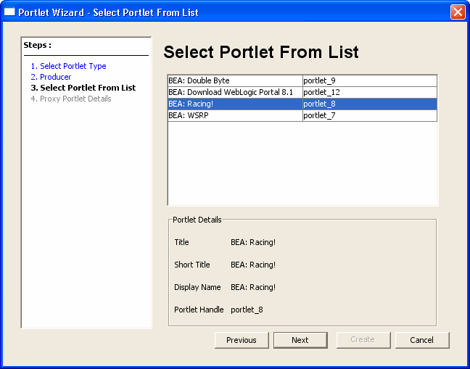Click the portlet_12 cell
Image resolution: width=470 pixels, height=369 pixels.
370,92
